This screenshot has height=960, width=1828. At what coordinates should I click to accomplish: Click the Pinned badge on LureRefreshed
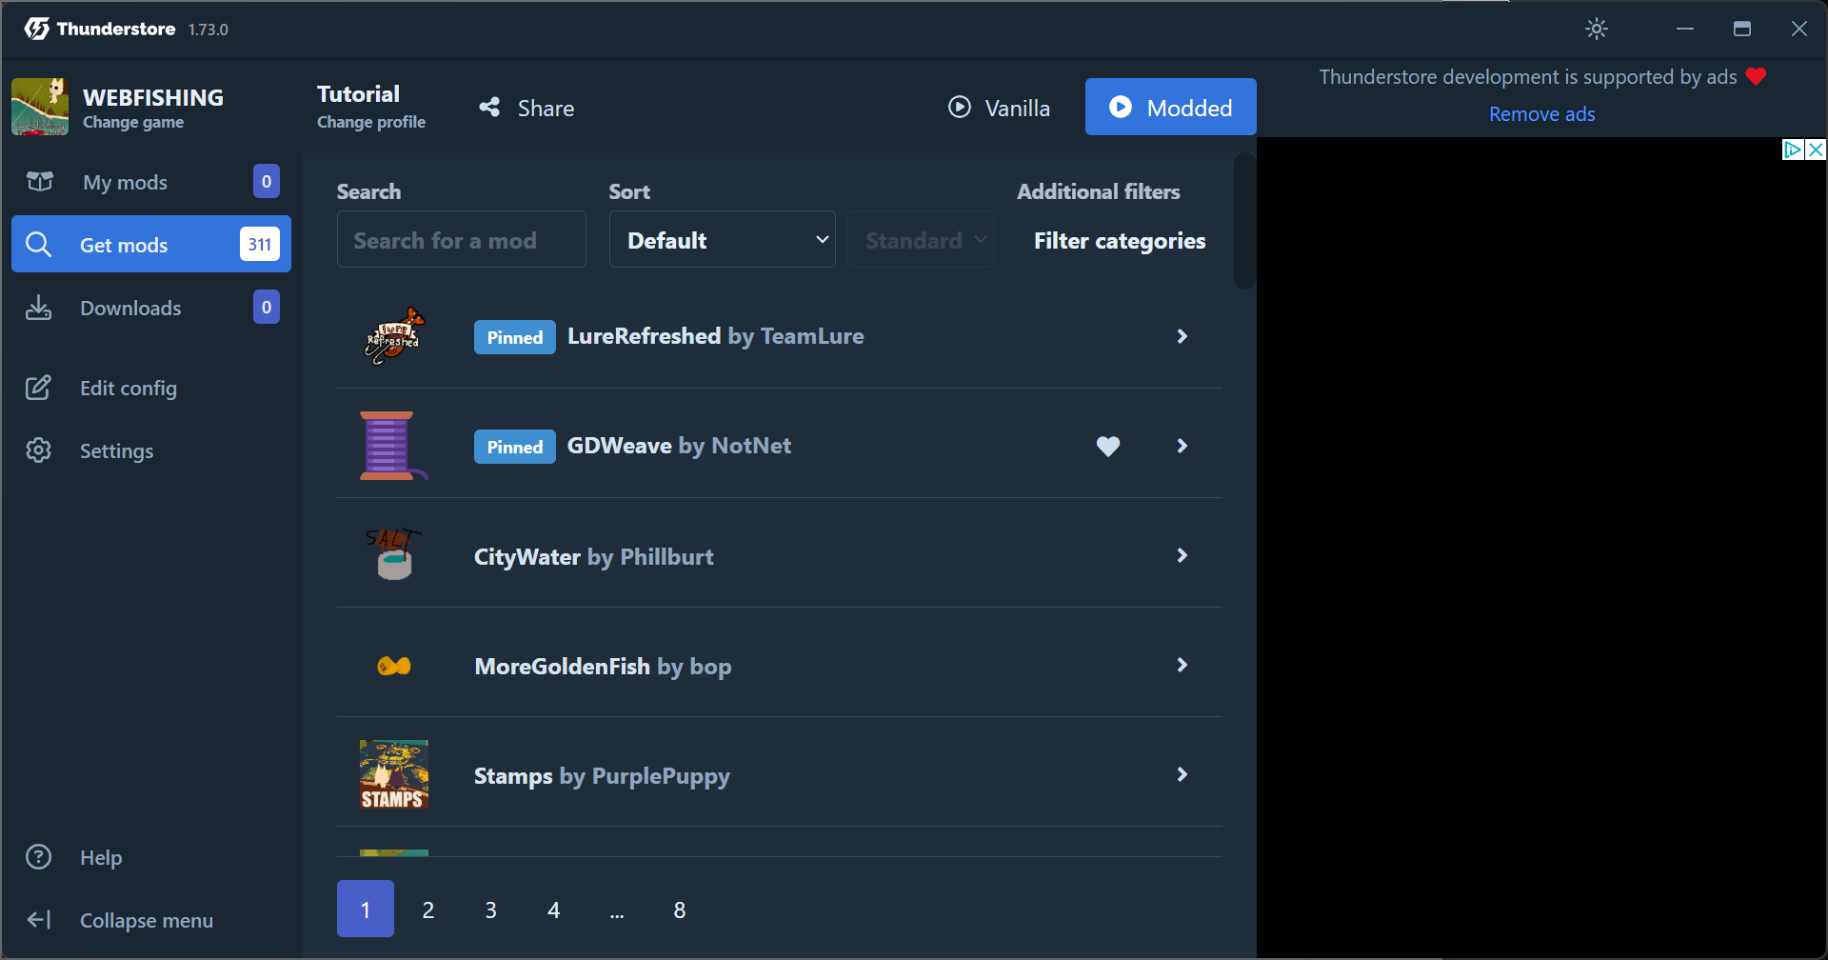click(515, 337)
